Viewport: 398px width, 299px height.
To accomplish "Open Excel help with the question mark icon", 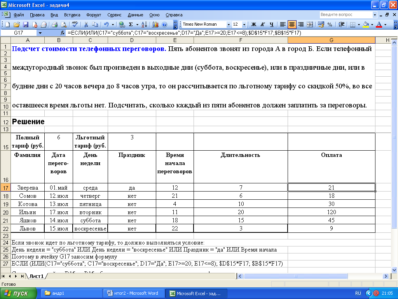I will click(x=164, y=25).
